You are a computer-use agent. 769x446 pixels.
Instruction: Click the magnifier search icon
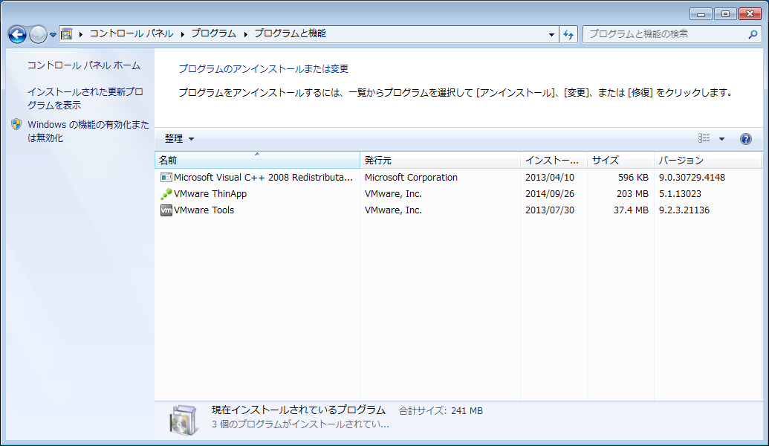coord(753,34)
